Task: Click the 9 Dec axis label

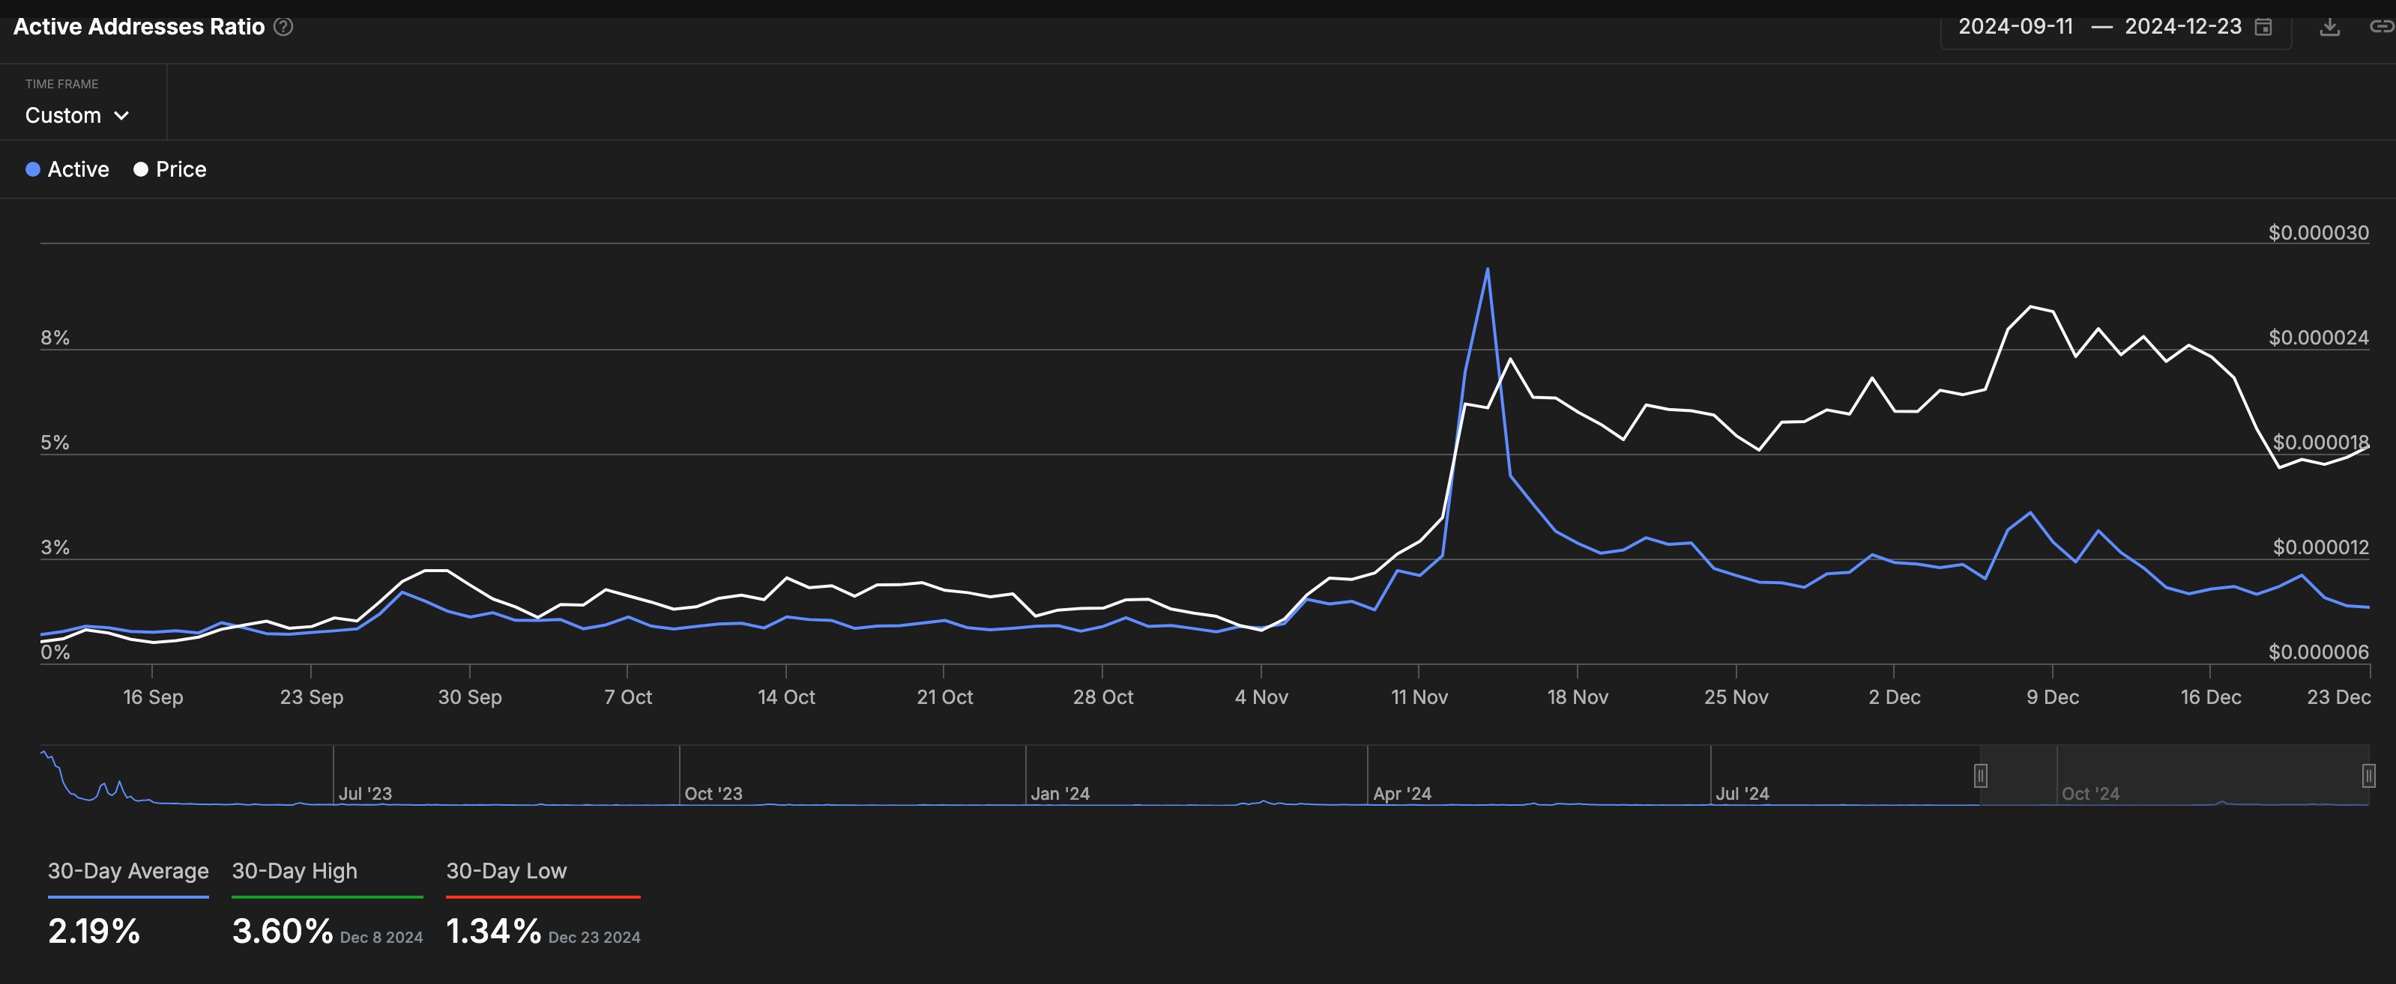Action: point(2053,697)
